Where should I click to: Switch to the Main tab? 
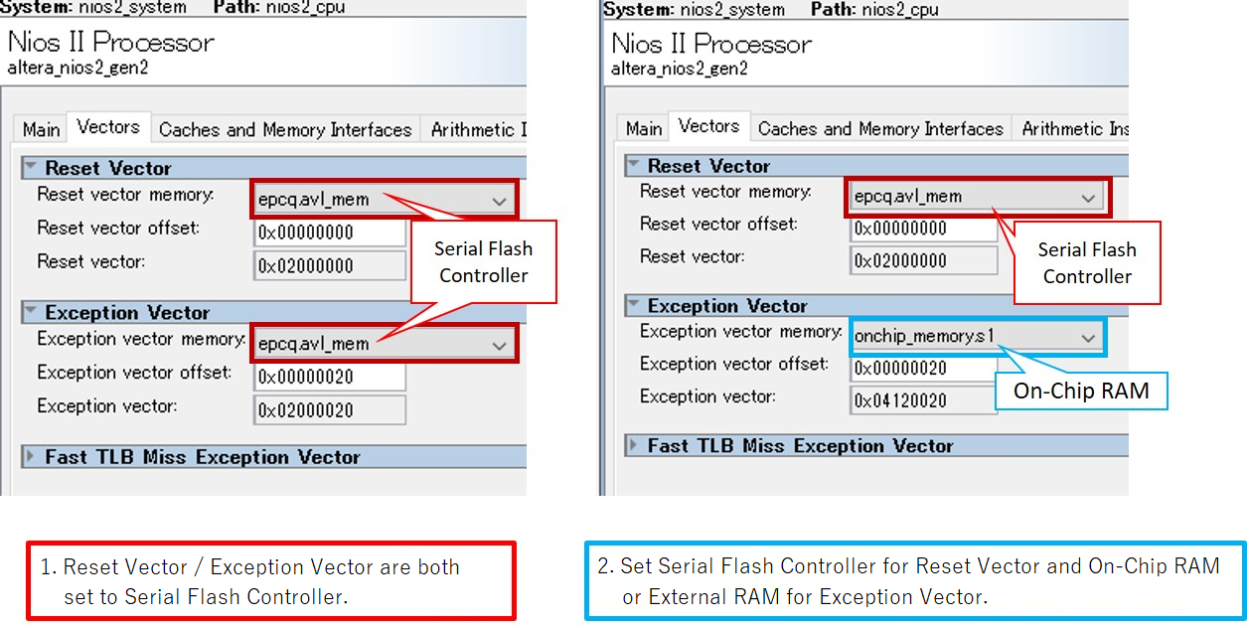[x=39, y=127]
